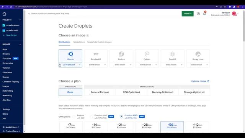
Task: Switch to the Marketplace tab
Action: (79, 42)
